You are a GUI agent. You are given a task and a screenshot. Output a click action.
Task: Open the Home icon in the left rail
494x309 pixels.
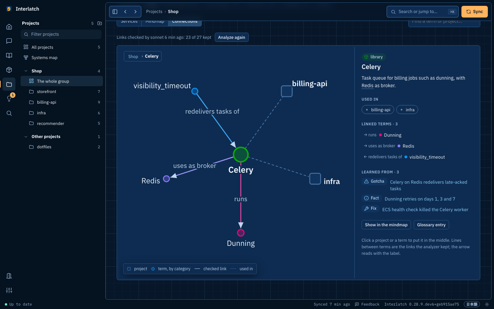(9, 27)
